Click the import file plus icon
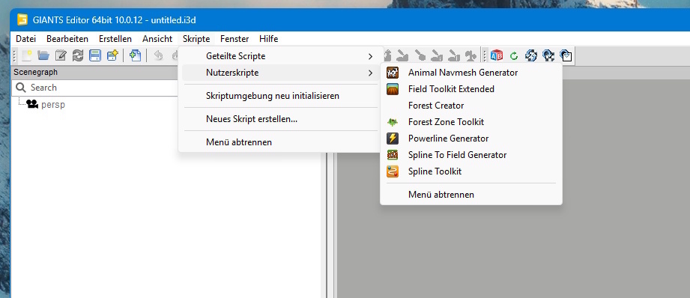The image size is (690, 298). point(135,55)
